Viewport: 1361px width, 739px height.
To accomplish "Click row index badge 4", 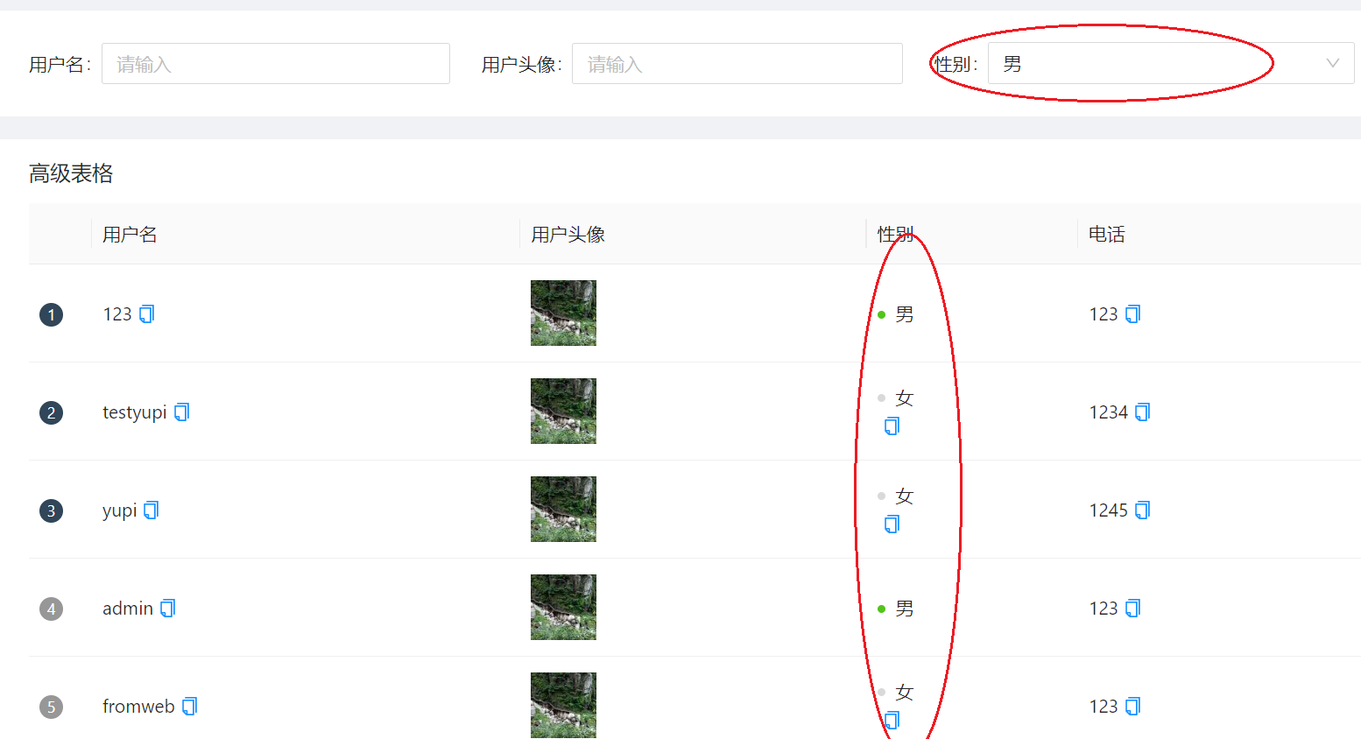I will (51, 609).
